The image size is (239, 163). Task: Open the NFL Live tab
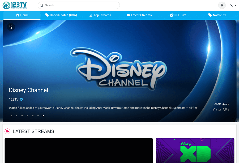(x=178, y=15)
